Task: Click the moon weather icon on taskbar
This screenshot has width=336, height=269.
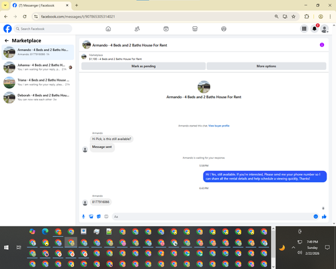Action: (x=282, y=247)
